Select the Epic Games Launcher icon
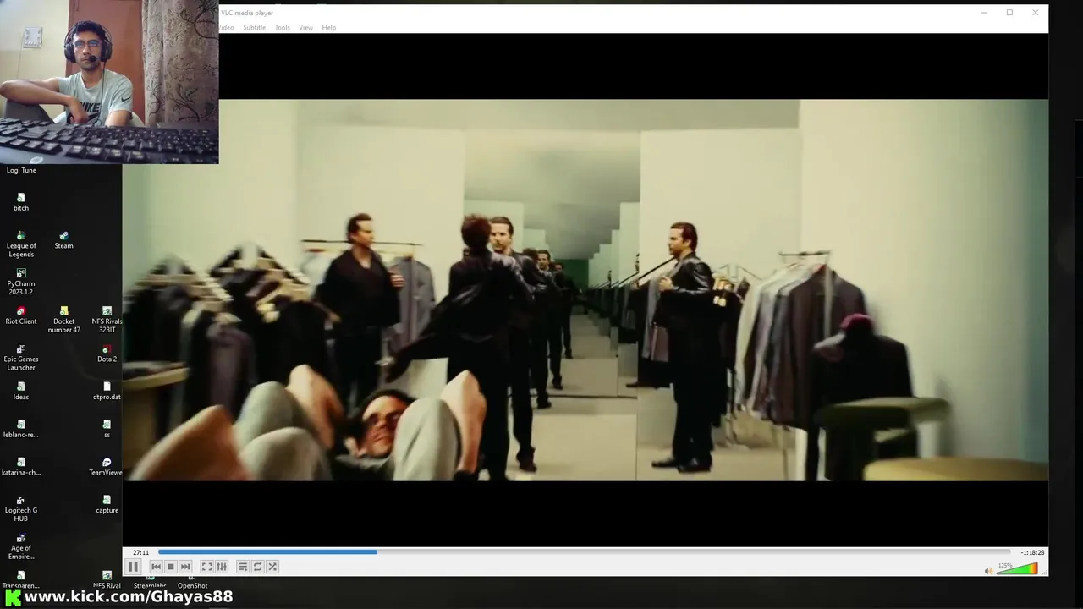Viewport: 1083px width, 609px height. (21, 358)
